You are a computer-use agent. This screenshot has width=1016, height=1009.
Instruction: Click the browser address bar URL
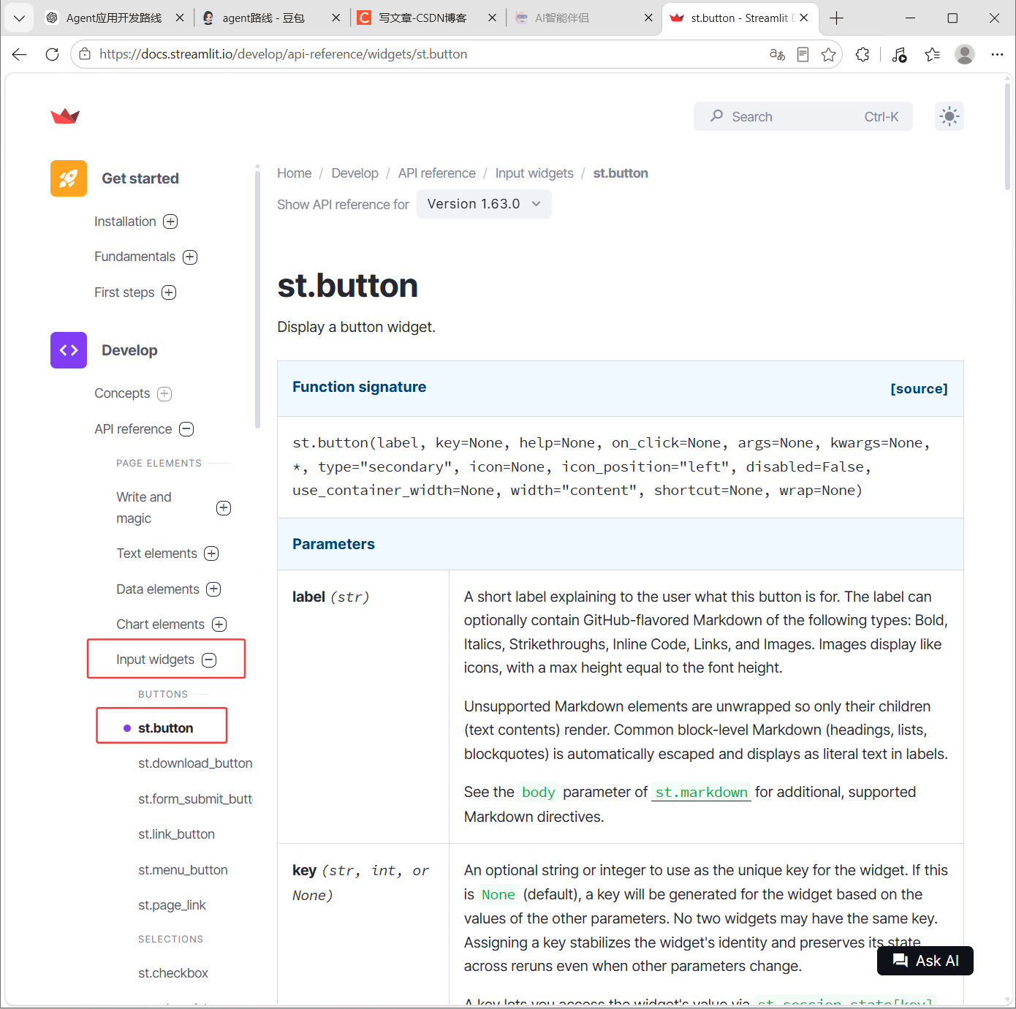click(x=283, y=54)
